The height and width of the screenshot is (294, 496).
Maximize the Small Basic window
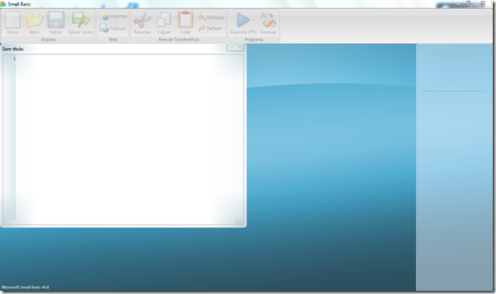pos(468,3)
